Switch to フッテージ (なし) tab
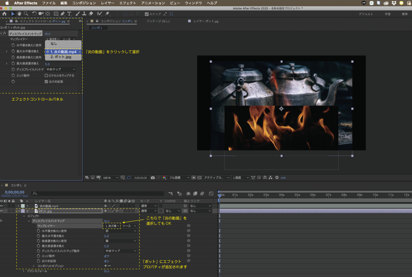The image size is (412, 277). click(x=158, y=21)
